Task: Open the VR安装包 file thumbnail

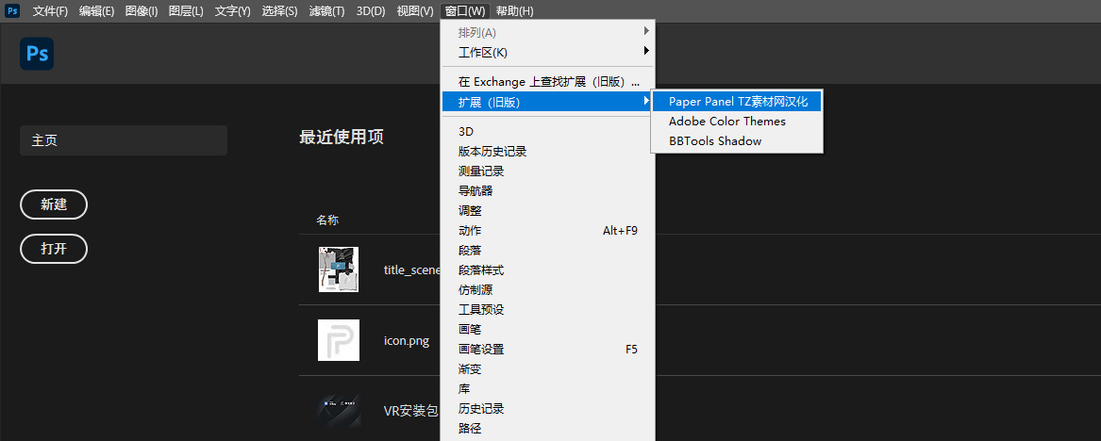Action: [339, 410]
